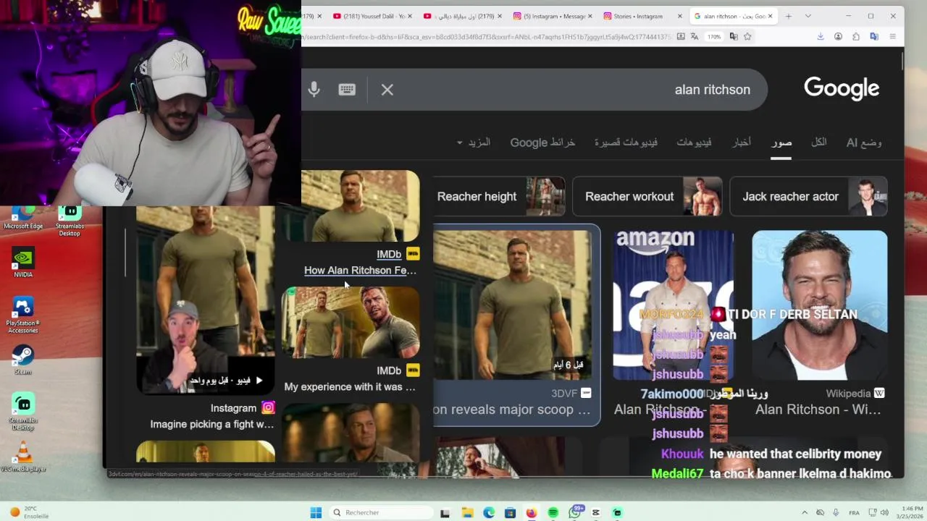Open the Videos (فيديوهات) tab
Image resolution: width=927 pixels, height=521 pixels.
[694, 143]
